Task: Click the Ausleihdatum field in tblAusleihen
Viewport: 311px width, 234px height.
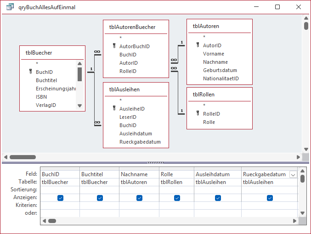Action: tap(136, 134)
